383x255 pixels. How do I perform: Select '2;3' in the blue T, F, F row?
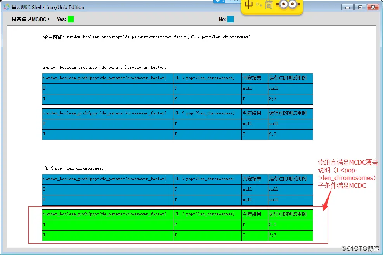tap(272, 99)
